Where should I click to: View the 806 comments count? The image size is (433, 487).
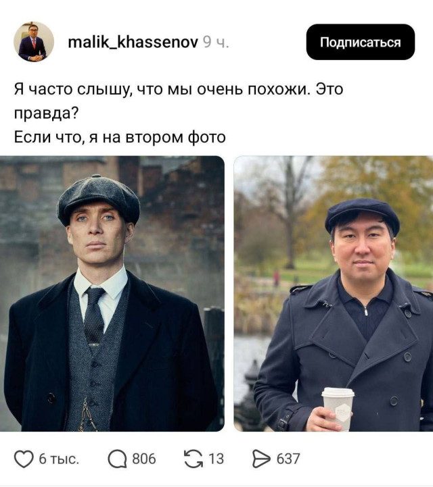144,459
